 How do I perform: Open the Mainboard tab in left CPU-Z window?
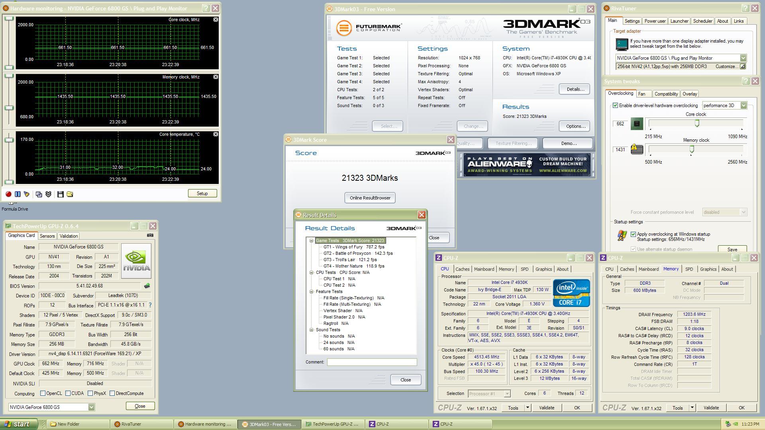[x=484, y=269]
